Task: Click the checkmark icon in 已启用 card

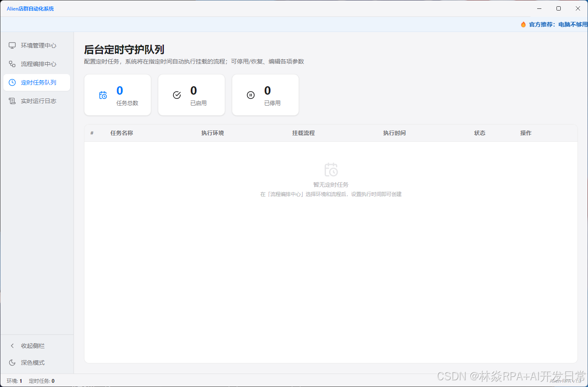Action: (x=177, y=95)
